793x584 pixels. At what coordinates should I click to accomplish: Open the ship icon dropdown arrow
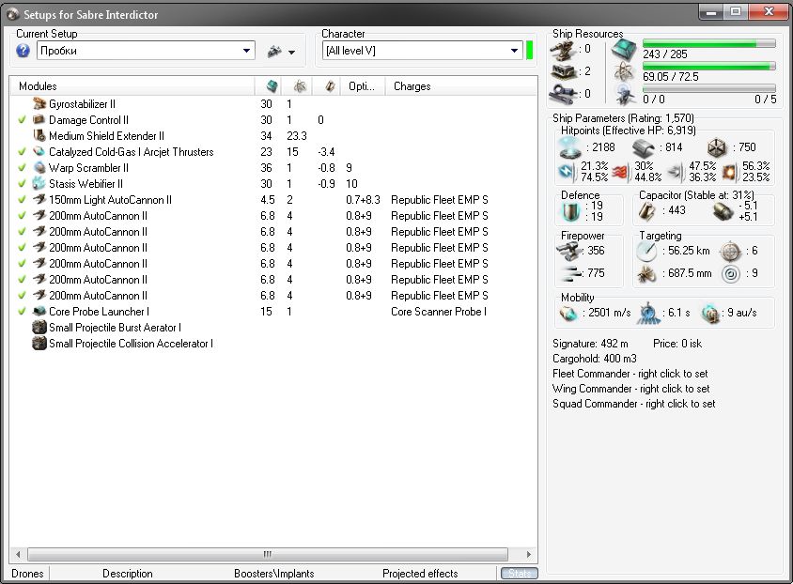pyautogui.click(x=291, y=52)
